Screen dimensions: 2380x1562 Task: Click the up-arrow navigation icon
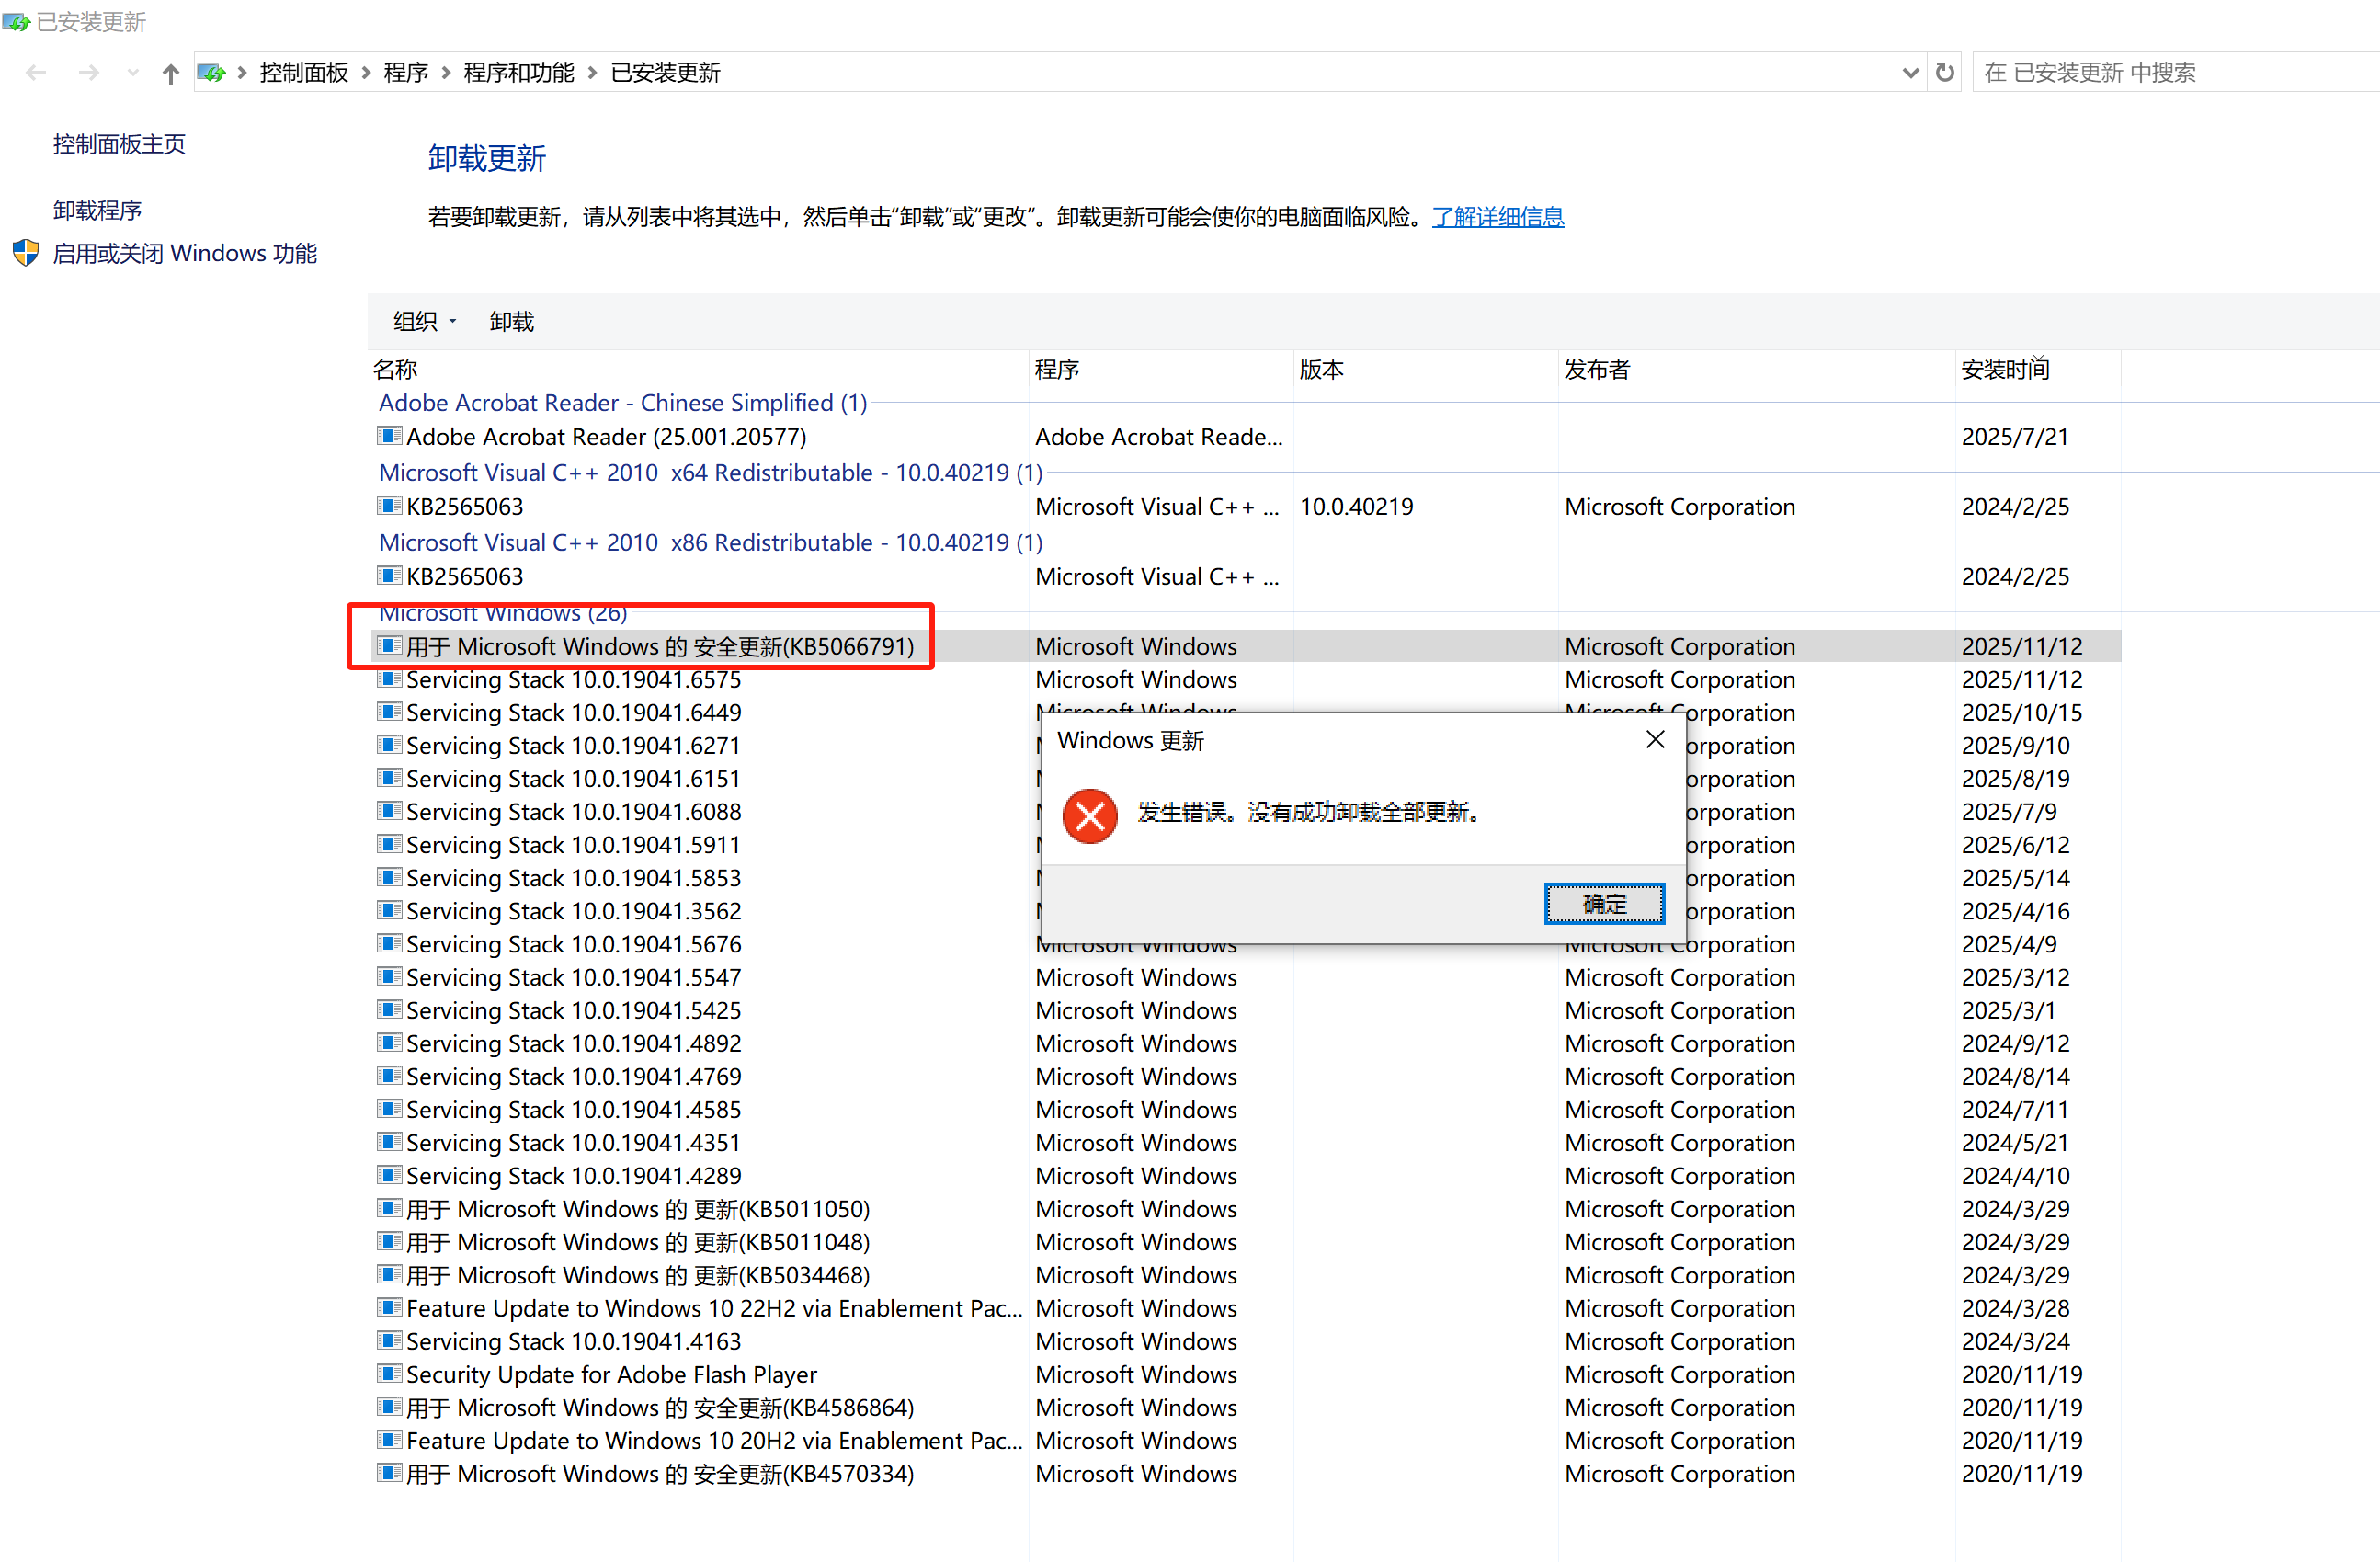[170, 73]
